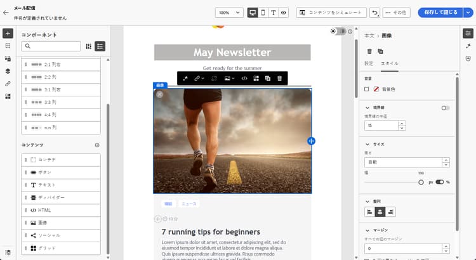Click the info icon next to コンテンツ
The width and height of the screenshot is (476, 260).
click(97, 145)
